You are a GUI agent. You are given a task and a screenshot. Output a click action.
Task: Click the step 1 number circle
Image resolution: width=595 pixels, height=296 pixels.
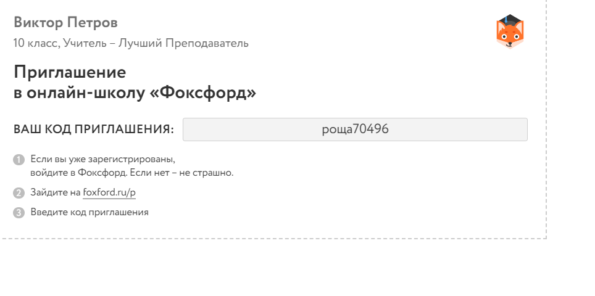click(x=19, y=160)
